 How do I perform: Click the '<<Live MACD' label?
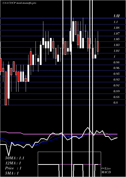(106, 170)
